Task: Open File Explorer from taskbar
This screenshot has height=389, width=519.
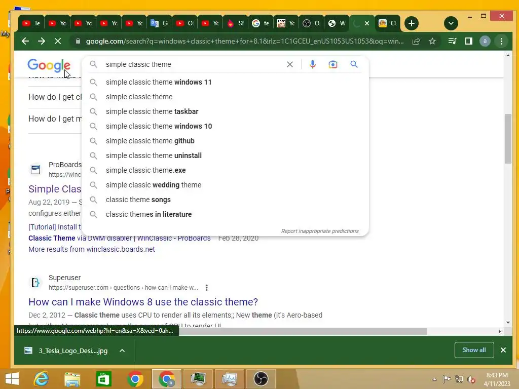Action: point(72,379)
